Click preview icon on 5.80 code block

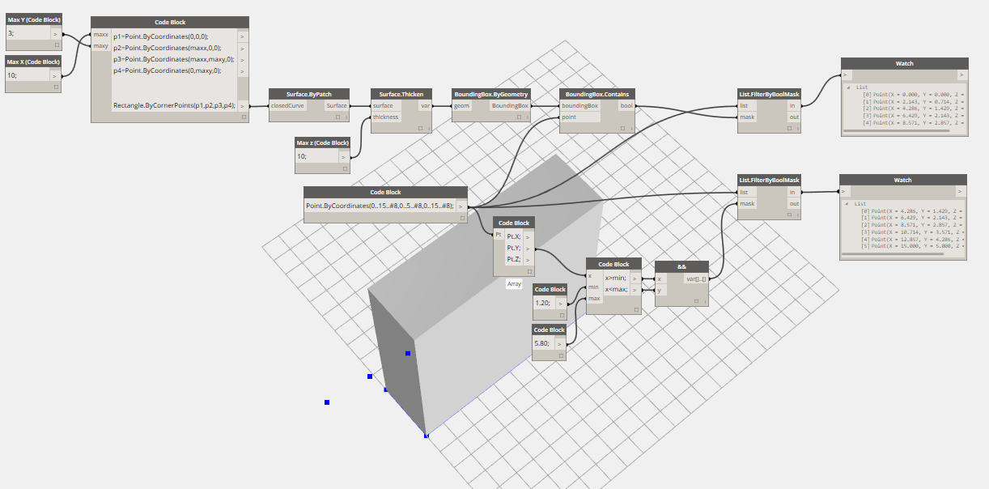click(560, 355)
